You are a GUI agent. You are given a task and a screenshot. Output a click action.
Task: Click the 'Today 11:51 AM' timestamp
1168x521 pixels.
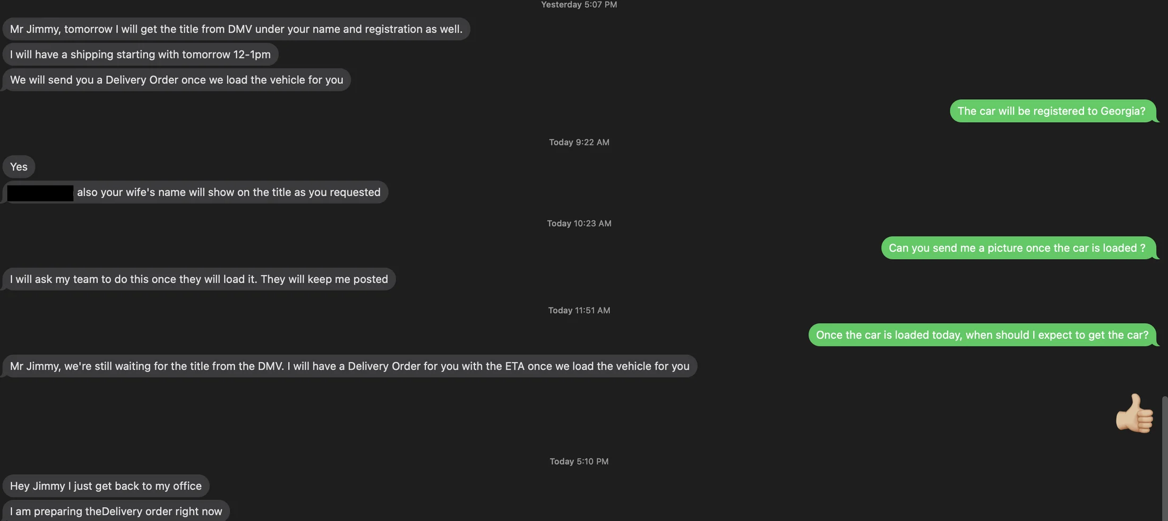point(579,310)
